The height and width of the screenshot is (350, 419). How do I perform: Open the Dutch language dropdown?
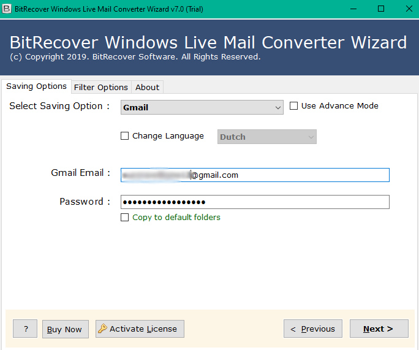click(267, 137)
